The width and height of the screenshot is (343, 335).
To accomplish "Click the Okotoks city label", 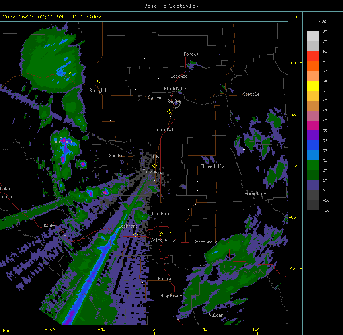I will click(164, 279).
